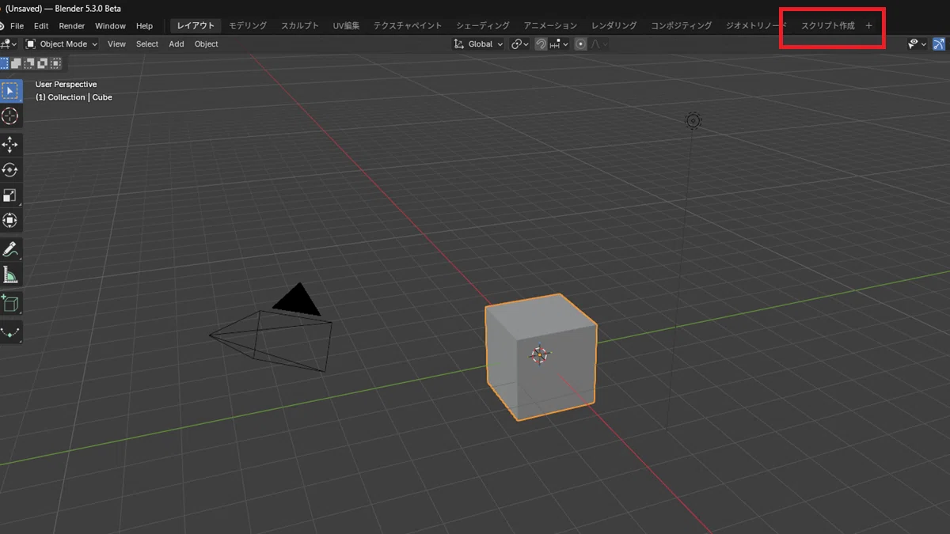The height and width of the screenshot is (534, 950).
Task: Open the viewport Object menu
Action: pos(207,44)
